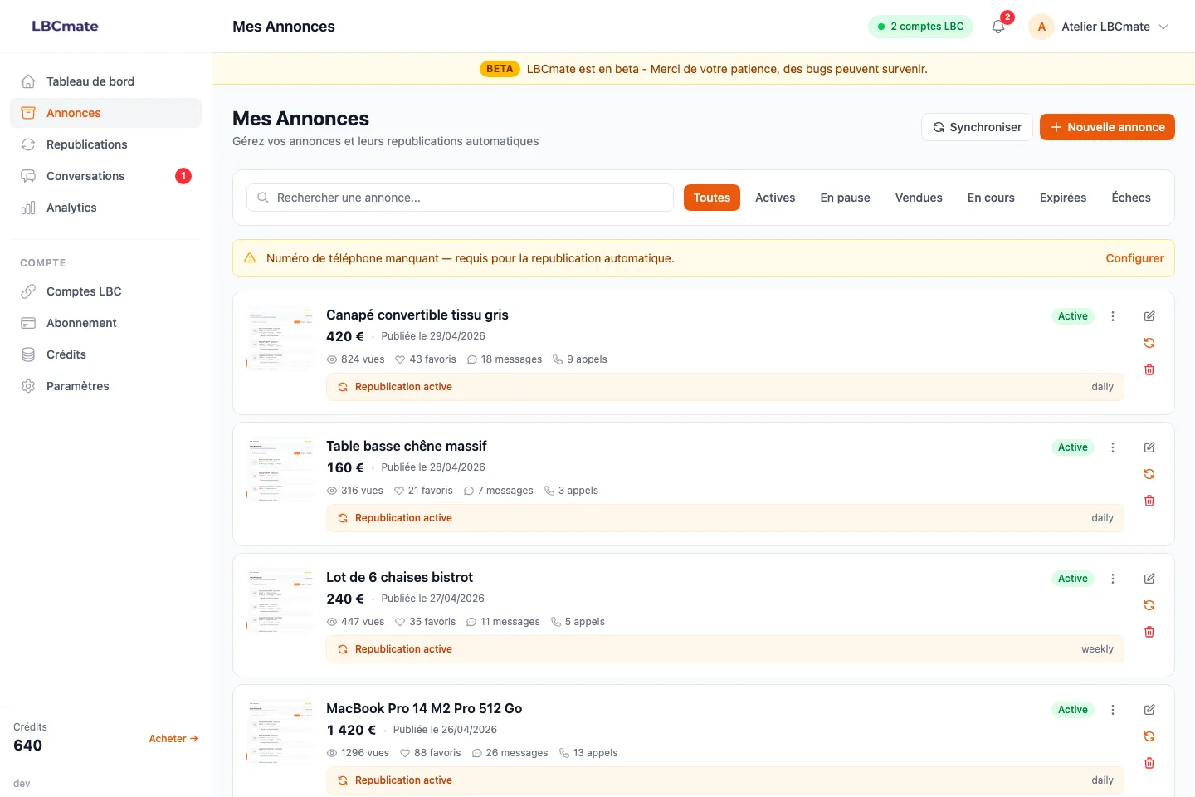The width and height of the screenshot is (1195, 797).
Task: Filter listings by En pause
Action: (845, 198)
